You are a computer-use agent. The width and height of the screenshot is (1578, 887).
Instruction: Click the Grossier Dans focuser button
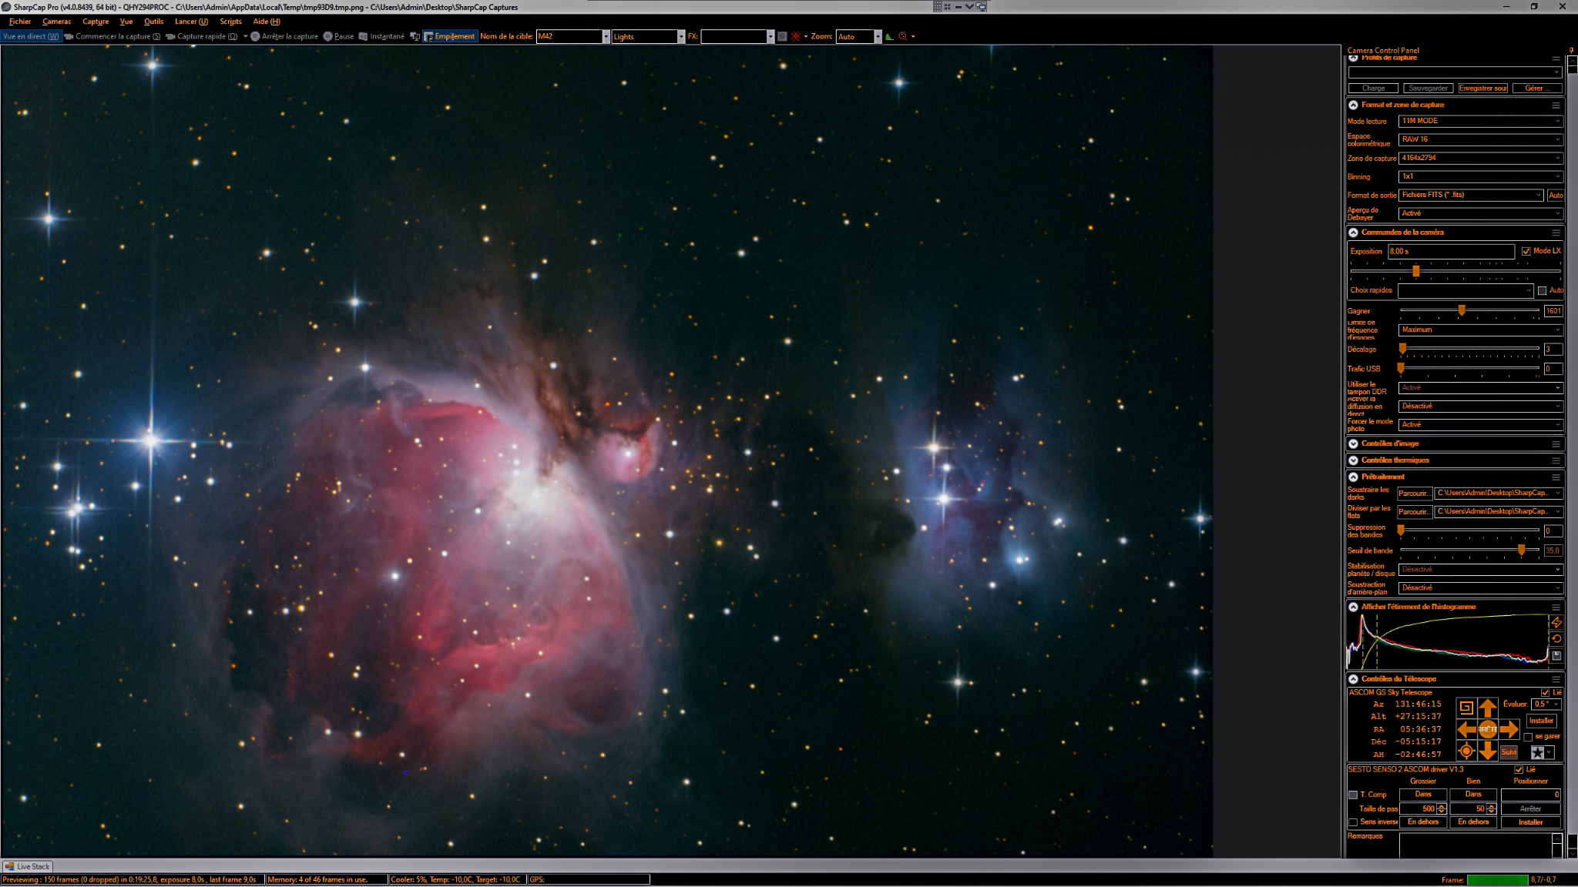[1423, 795]
